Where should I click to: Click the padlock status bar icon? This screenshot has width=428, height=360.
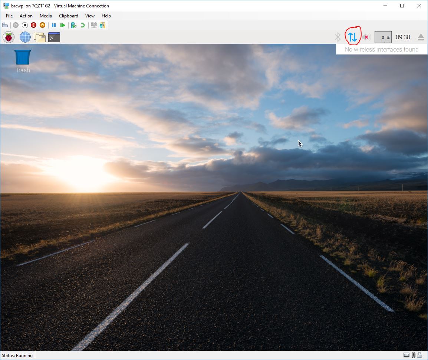click(419, 355)
